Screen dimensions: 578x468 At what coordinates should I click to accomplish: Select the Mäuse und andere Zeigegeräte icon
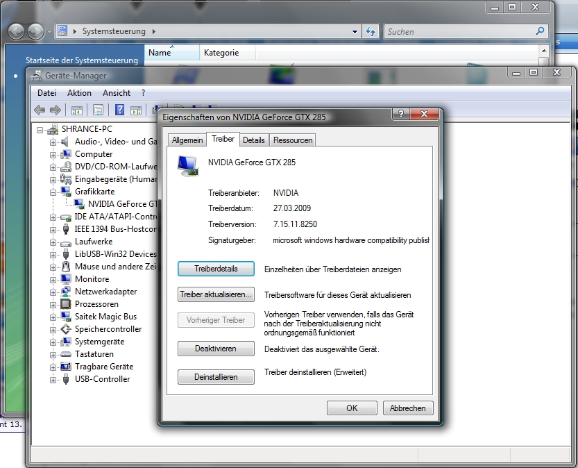(x=66, y=267)
